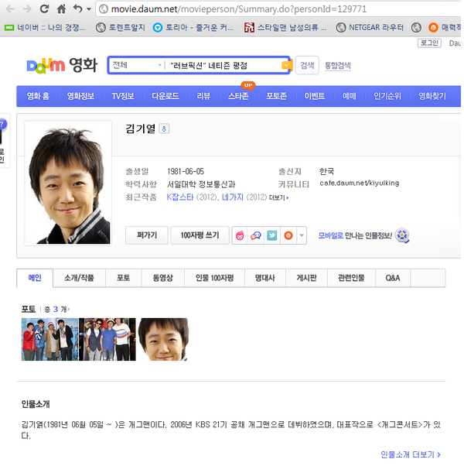
Task: Click the unnamed globe bookmark icon
Action: click(416, 28)
